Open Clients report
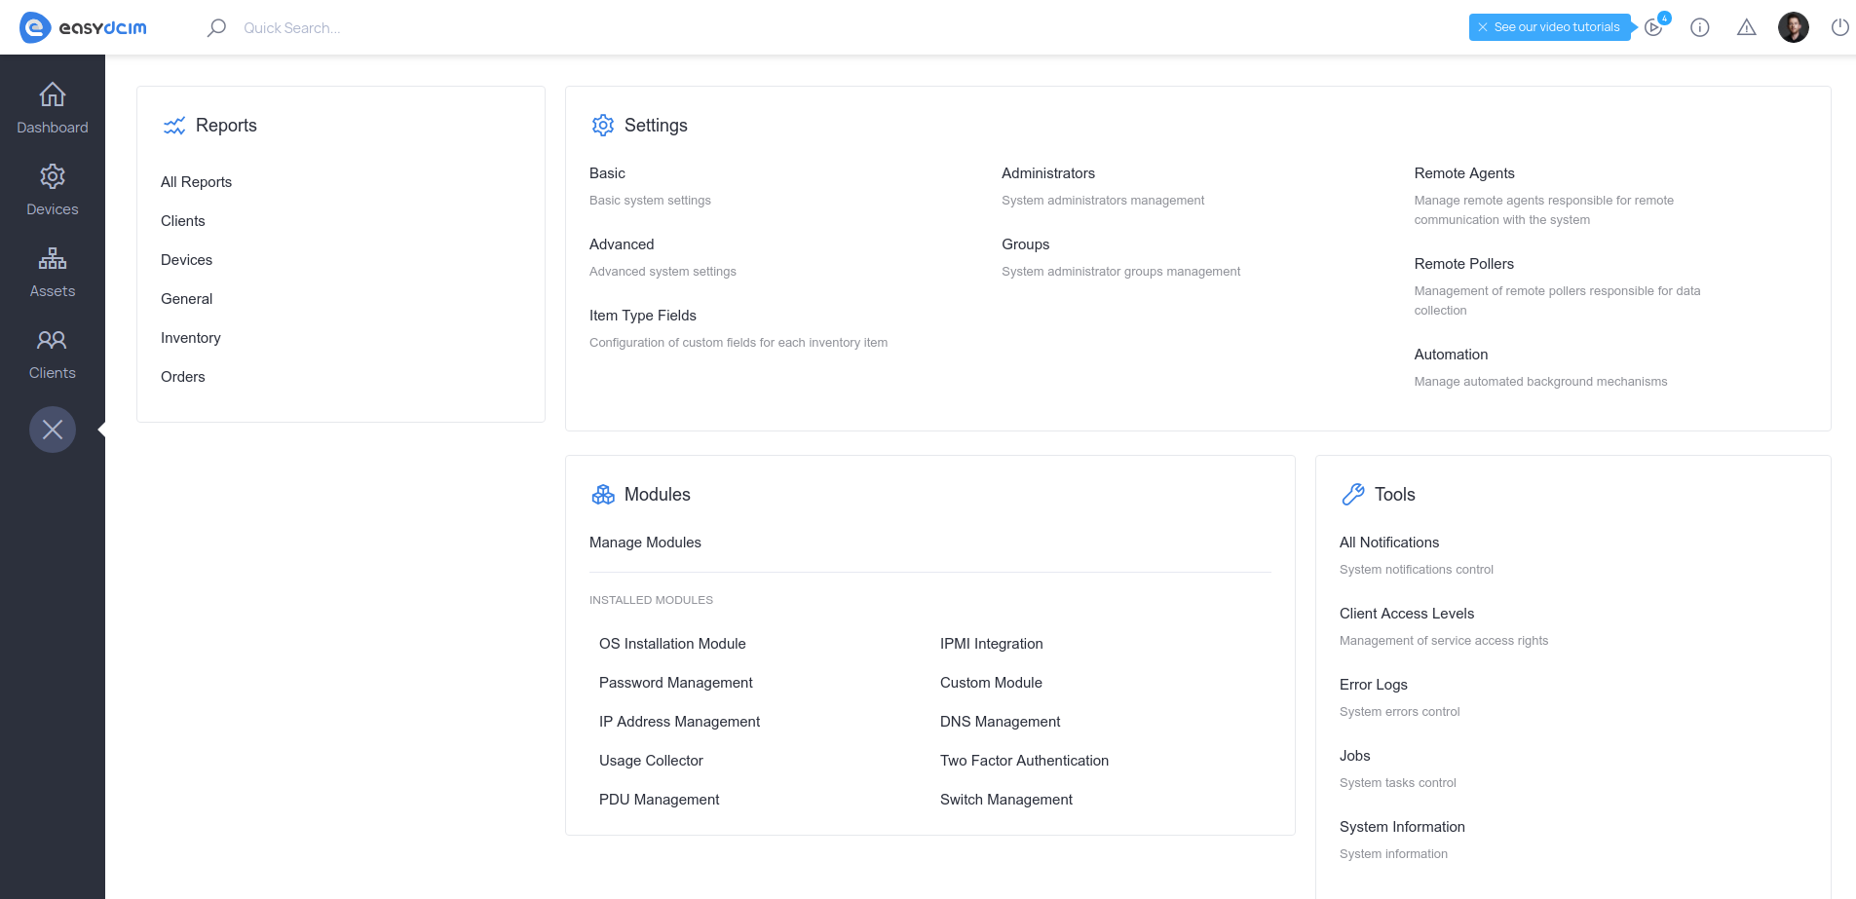Screen dimensions: 1856x899 click(x=183, y=221)
